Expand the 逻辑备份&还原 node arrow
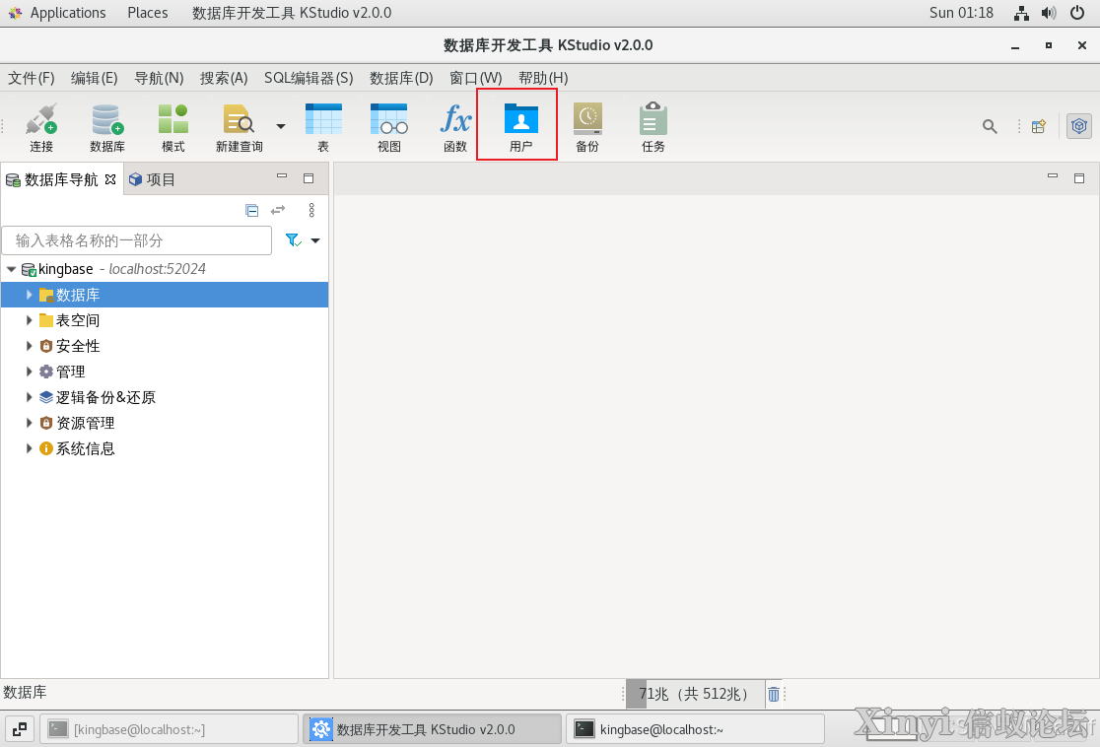The image size is (1100, 747). point(29,397)
